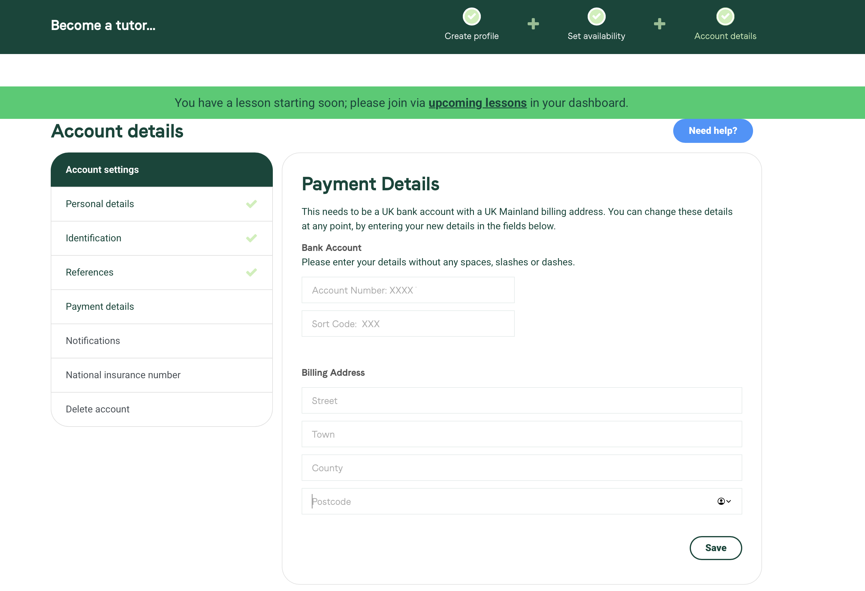Click the plus icon after Set availability
Image resolution: width=865 pixels, height=591 pixels.
click(659, 24)
